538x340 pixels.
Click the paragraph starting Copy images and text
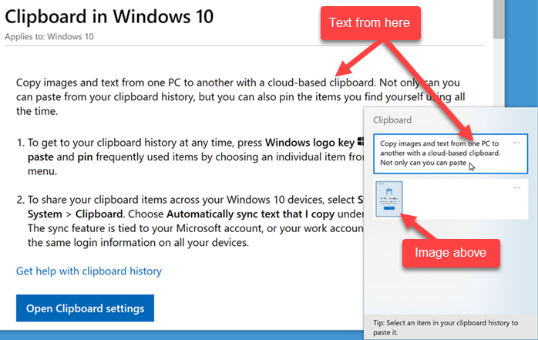(240, 96)
